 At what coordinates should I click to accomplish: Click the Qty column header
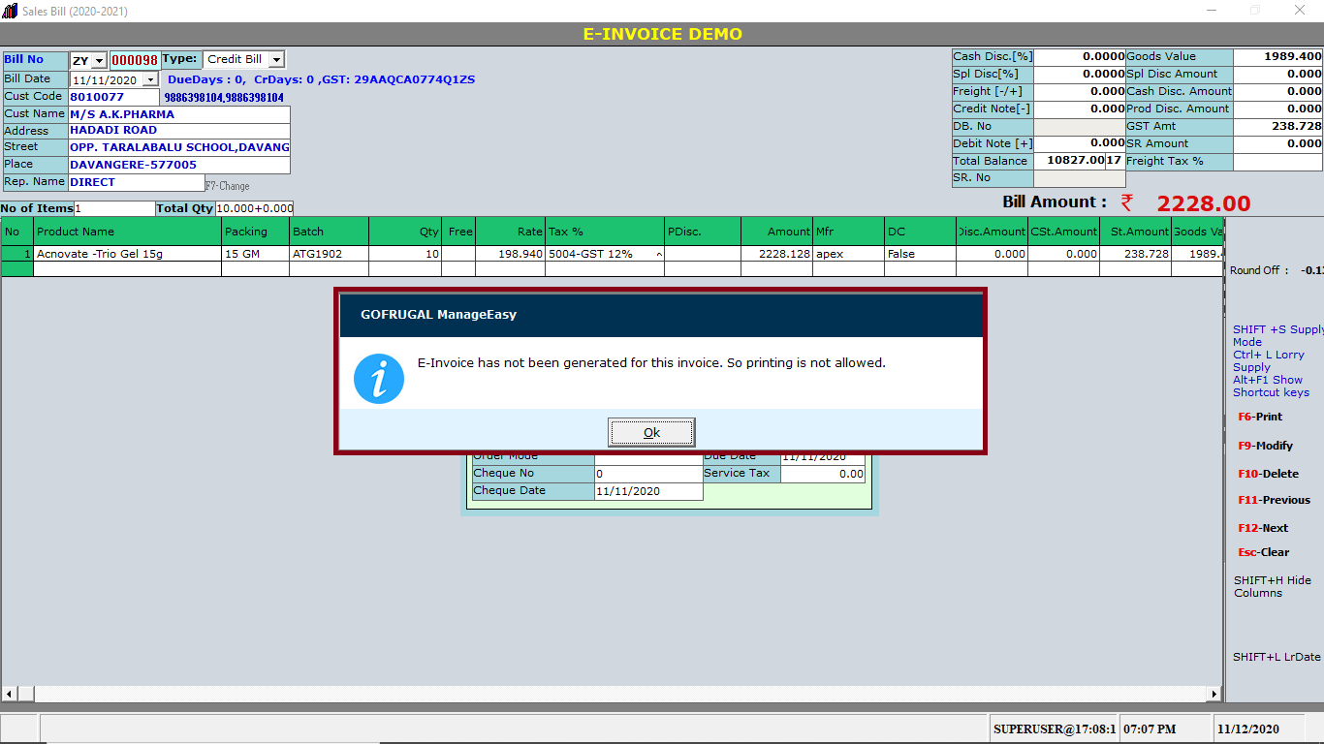point(405,232)
